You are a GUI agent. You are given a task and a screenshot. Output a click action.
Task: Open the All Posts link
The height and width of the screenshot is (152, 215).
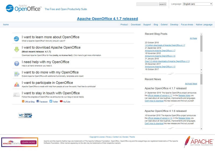click(193, 38)
